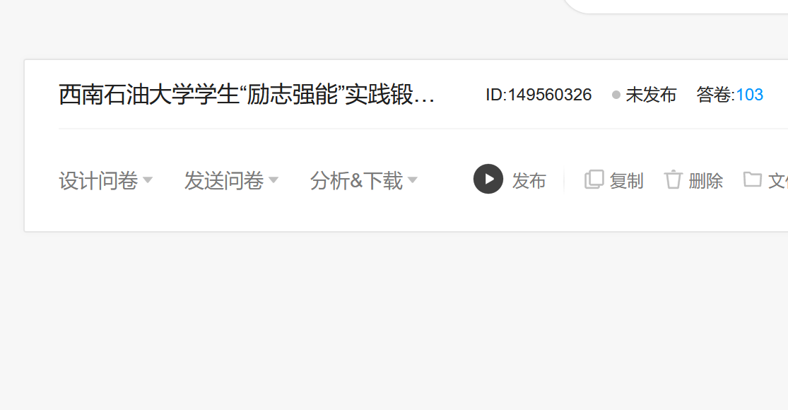Viewport: 788px width, 410px height.
Task: Click the 答卷 label
Action: click(714, 95)
